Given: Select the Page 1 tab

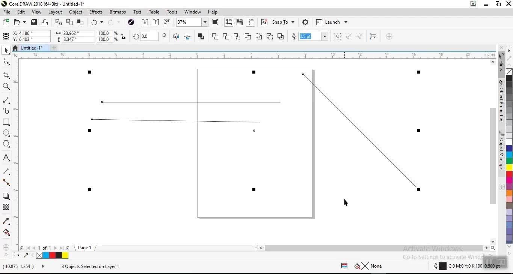Looking at the screenshot, I should click(84, 248).
